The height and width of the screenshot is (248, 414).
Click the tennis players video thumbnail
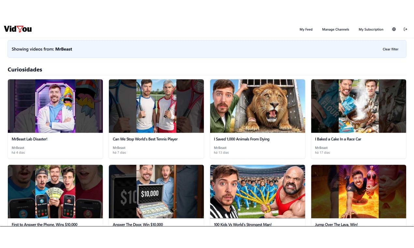156,106
